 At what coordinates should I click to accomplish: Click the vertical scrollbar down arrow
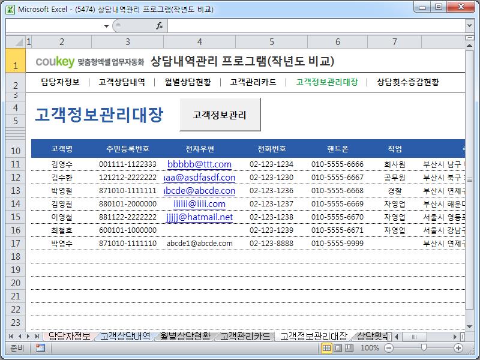pyautogui.click(x=469, y=326)
